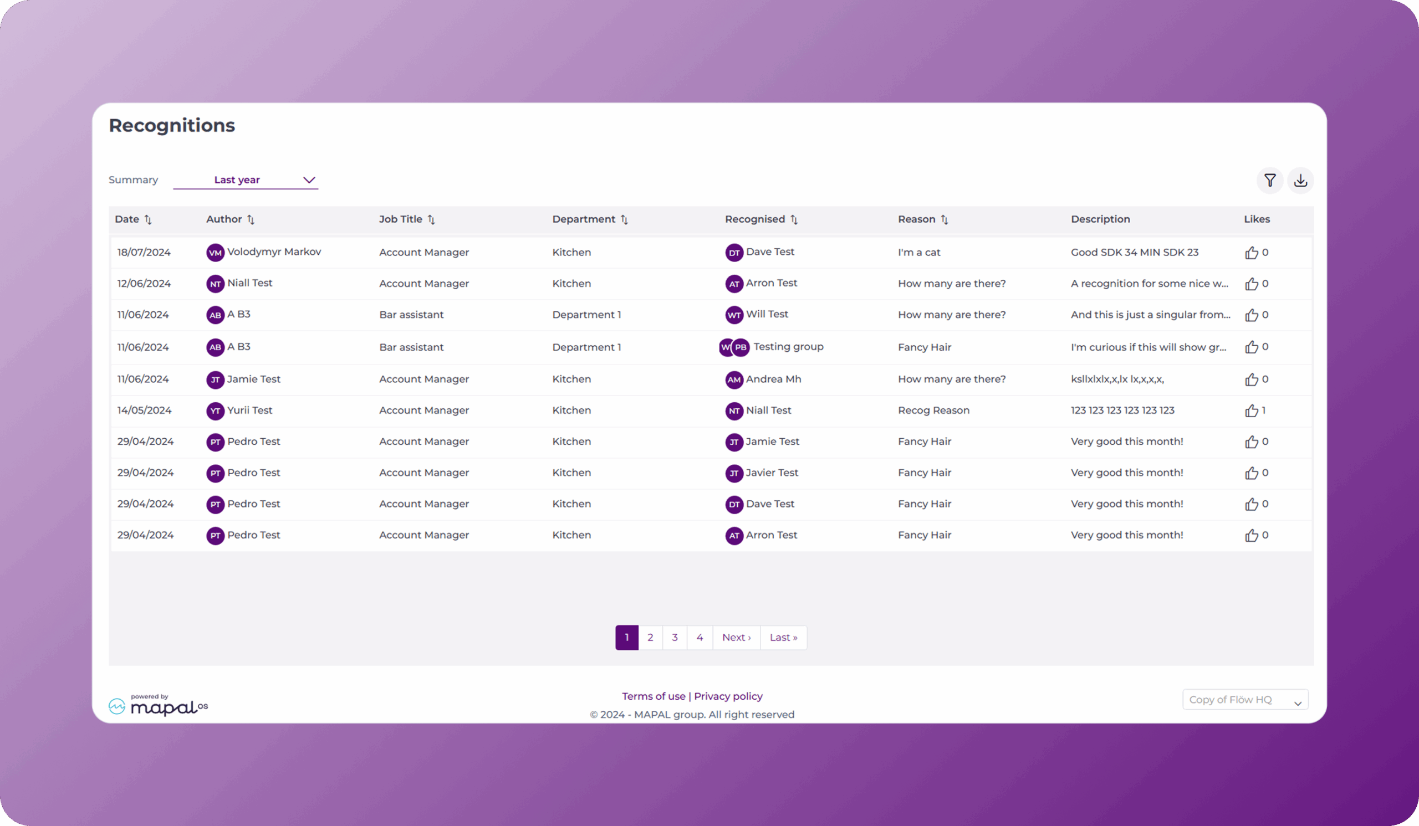Click the WT avatar for Will Test
Viewport: 1419px width, 826px height.
(x=734, y=315)
